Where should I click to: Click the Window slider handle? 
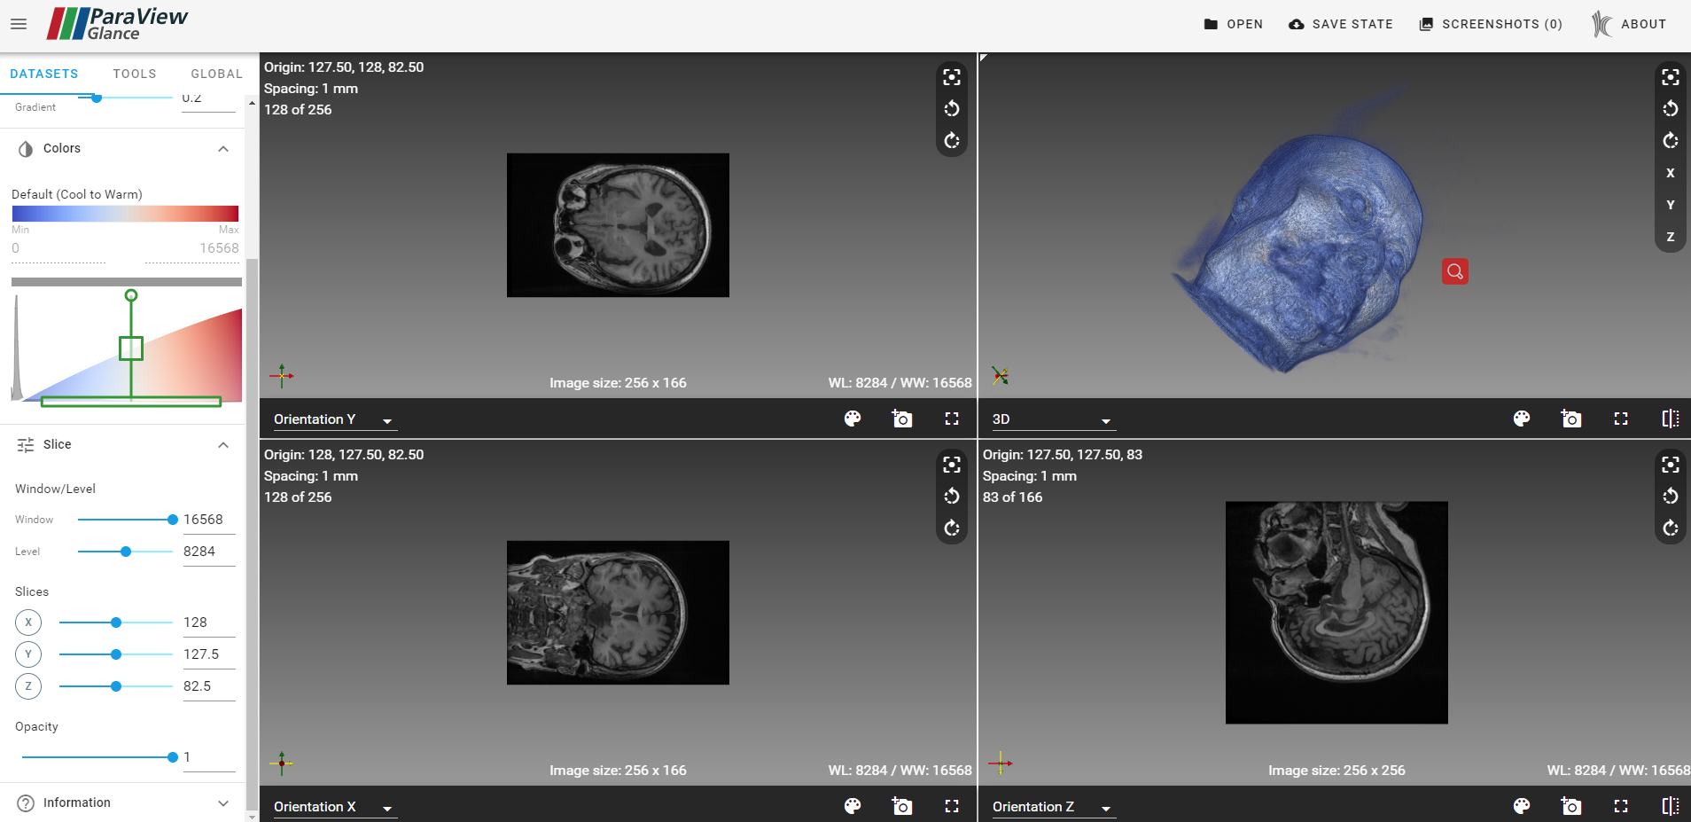(173, 520)
